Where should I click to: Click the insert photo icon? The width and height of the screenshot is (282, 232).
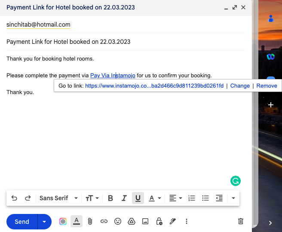tap(145, 222)
